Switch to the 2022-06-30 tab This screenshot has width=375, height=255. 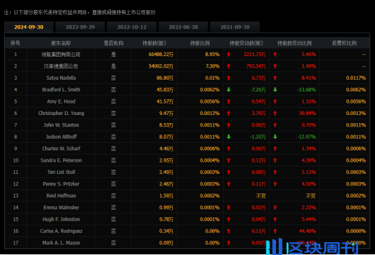pos(183,27)
